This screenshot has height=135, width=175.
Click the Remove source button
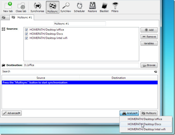pyautogui.click(x=149, y=37)
